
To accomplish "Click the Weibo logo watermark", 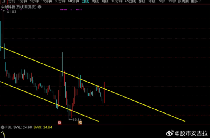I will (x=170, y=133).
